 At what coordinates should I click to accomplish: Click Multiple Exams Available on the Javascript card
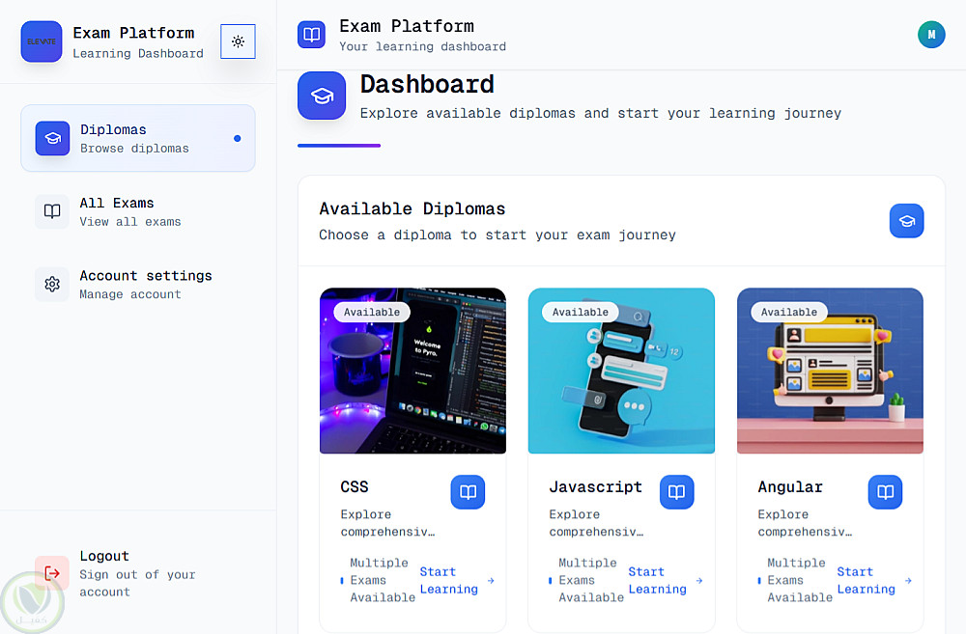pyautogui.click(x=591, y=580)
